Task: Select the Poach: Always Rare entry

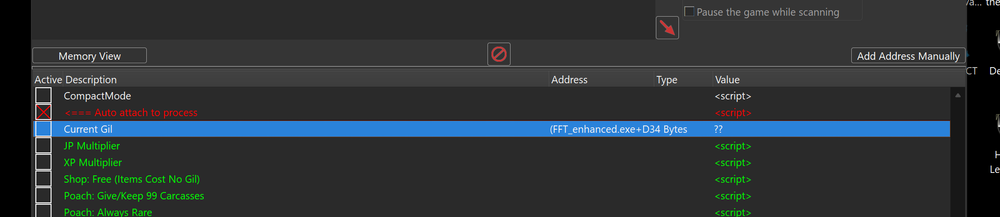Action: tap(108, 212)
